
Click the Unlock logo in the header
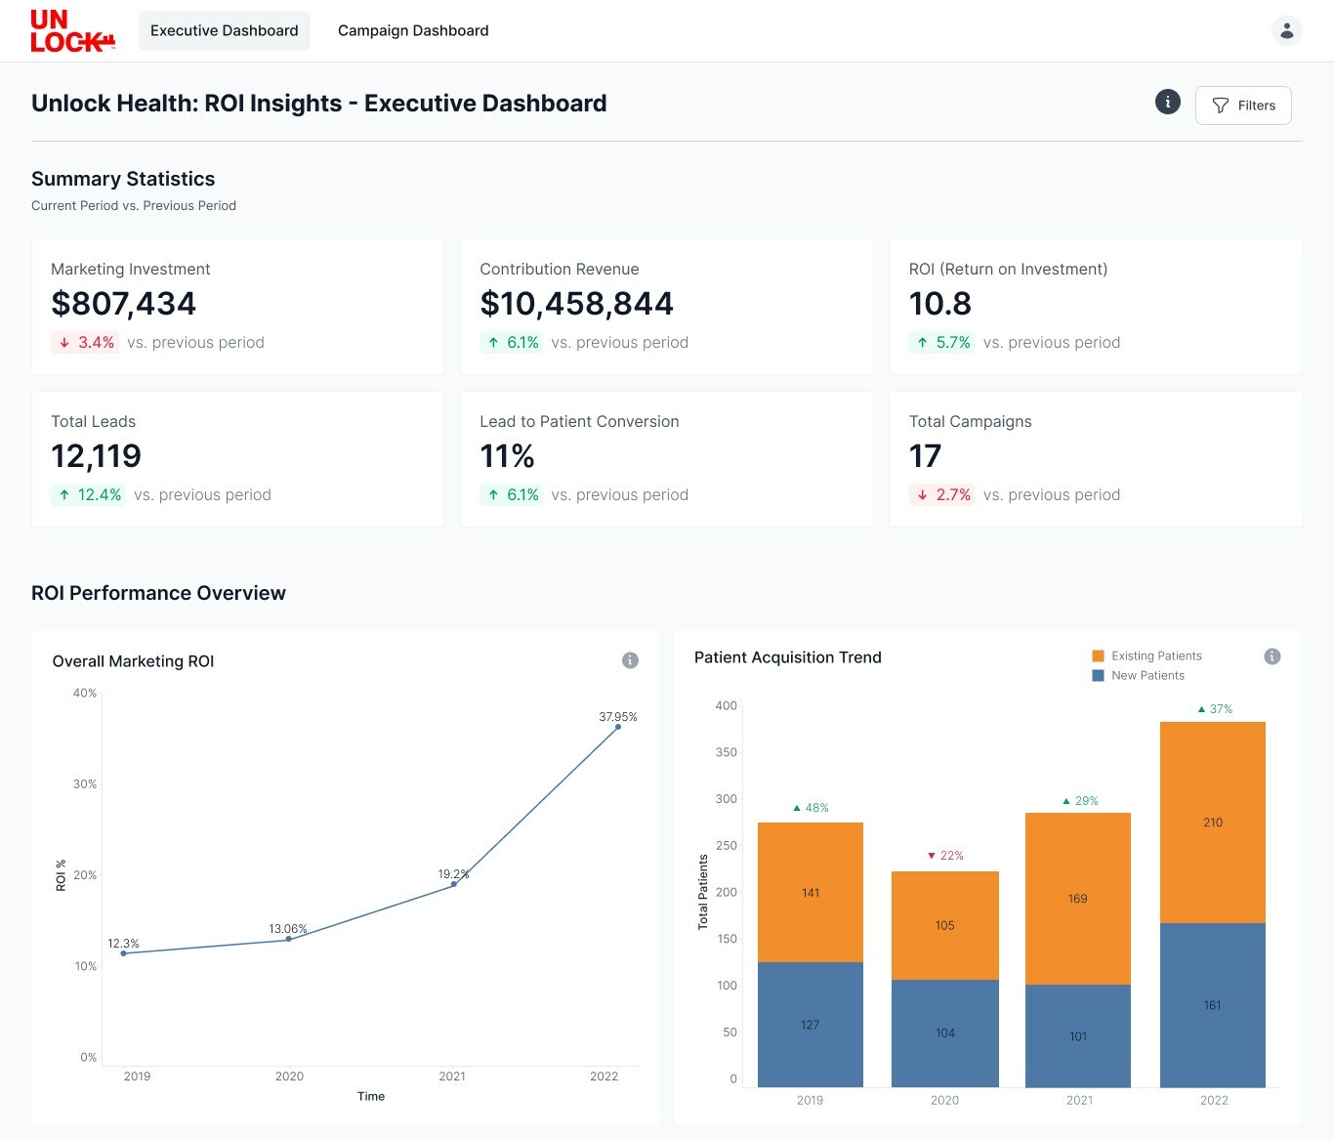click(x=72, y=30)
